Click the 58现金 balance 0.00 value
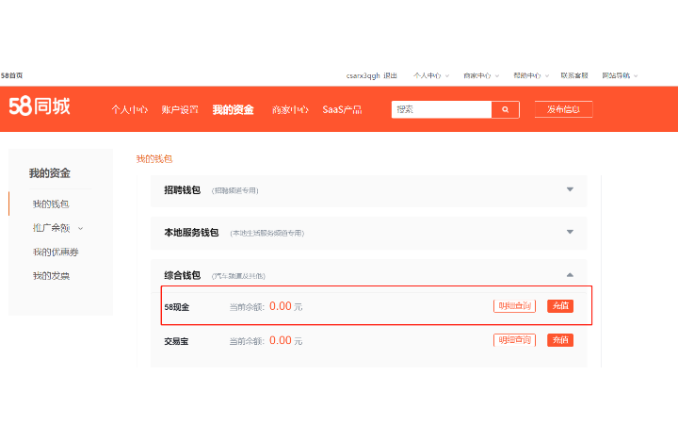Screen dimensions: 678x424 click(281, 306)
